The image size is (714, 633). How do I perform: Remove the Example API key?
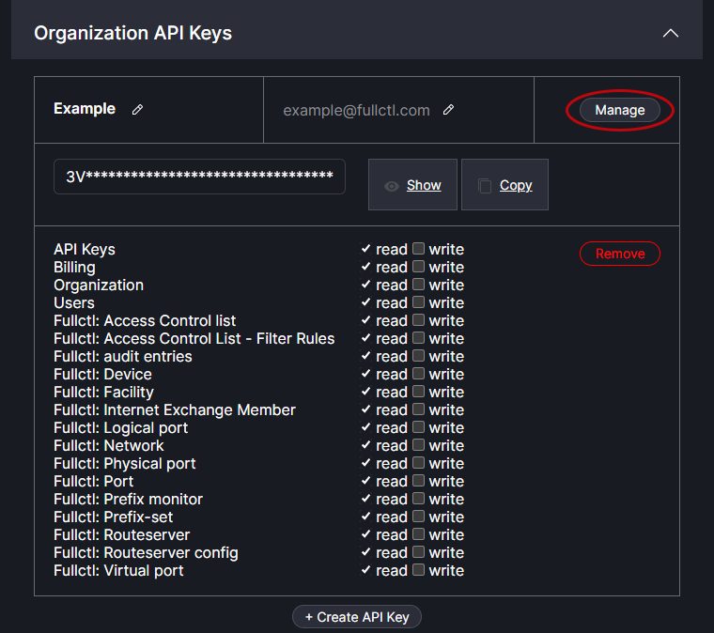point(620,254)
